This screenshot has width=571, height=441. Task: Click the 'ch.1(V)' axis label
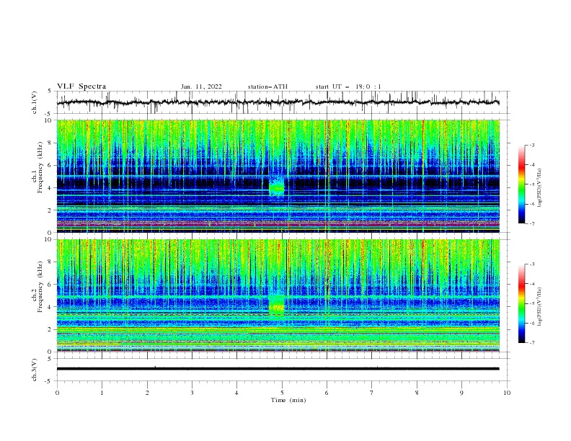35,102
